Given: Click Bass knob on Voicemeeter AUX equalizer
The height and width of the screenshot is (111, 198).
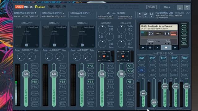Looking at the screenshot, I should [x=122, y=44].
